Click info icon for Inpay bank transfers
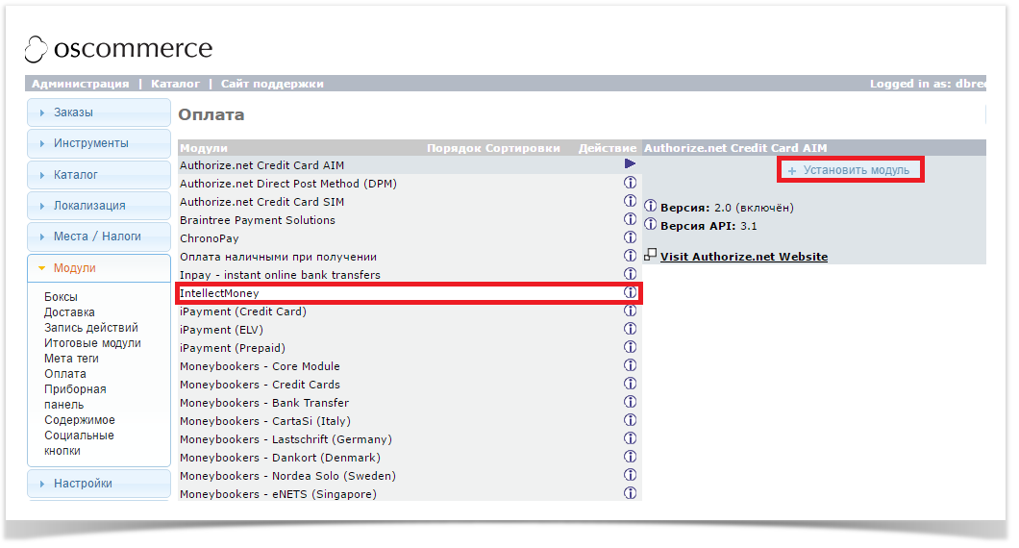 (x=631, y=274)
